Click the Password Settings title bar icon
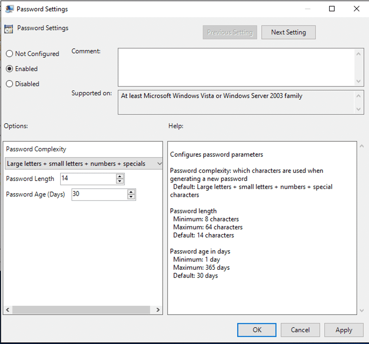The image size is (369, 344). (x=10, y=8)
